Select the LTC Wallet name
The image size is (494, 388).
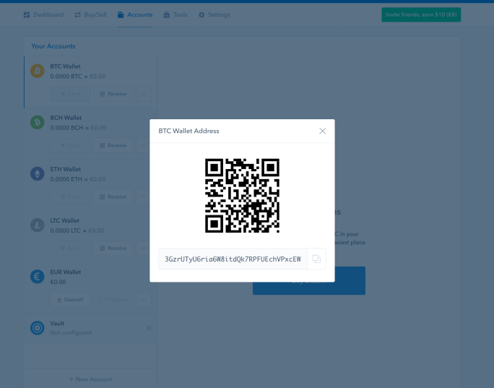click(x=64, y=220)
